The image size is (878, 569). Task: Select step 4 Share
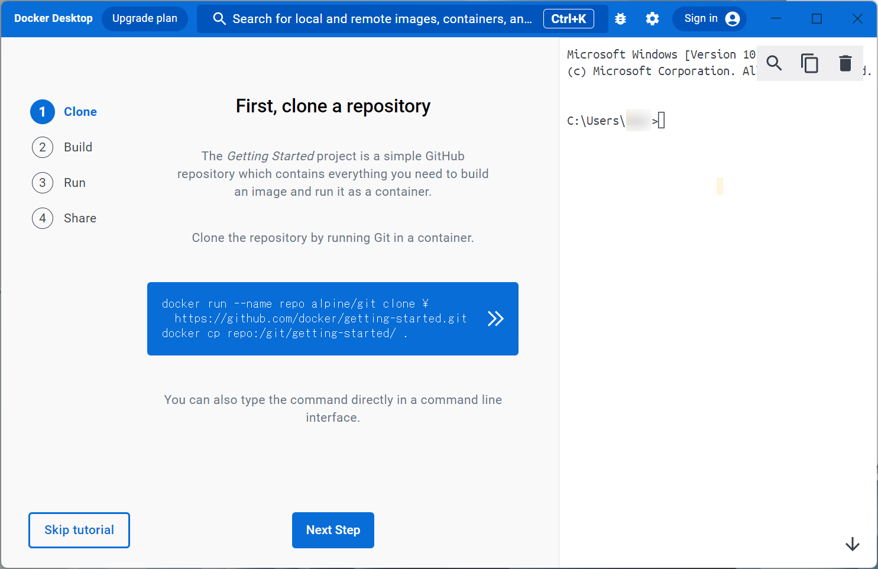64,218
